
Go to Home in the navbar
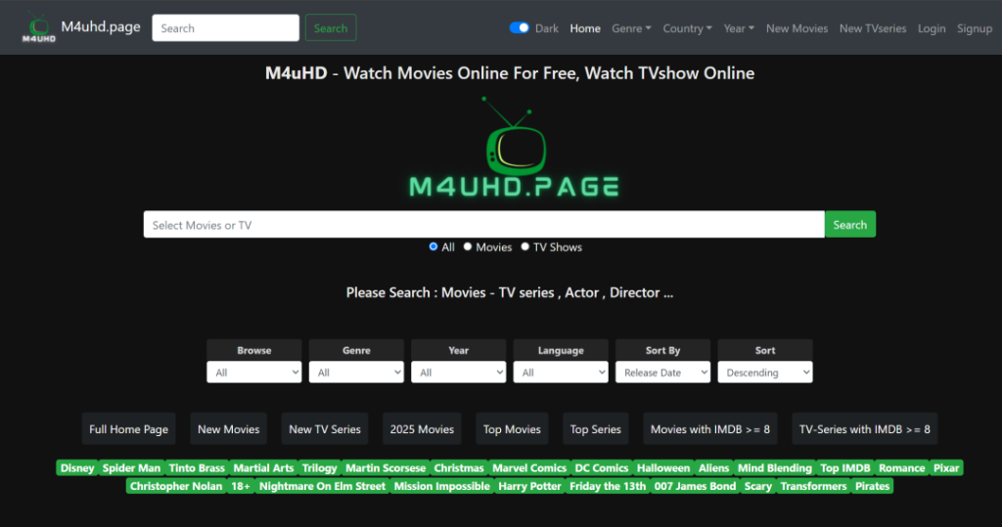point(585,28)
